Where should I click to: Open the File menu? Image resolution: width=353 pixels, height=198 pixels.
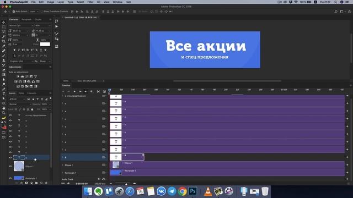coord(33,2)
